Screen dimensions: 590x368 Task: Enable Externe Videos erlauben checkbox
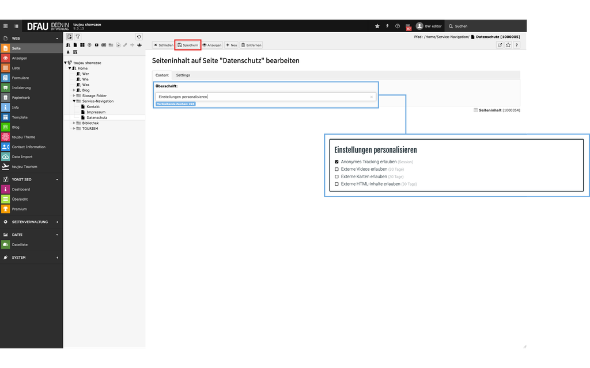coord(337,169)
